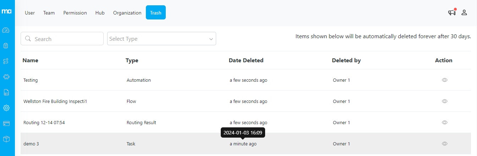
Task: Click the eye icon for Testing row
Action: 444,80
